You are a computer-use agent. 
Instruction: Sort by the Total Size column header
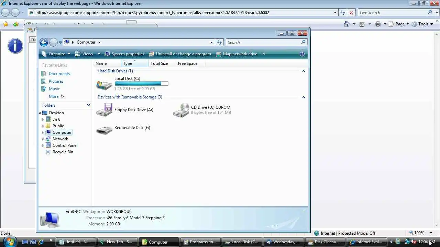click(162, 63)
